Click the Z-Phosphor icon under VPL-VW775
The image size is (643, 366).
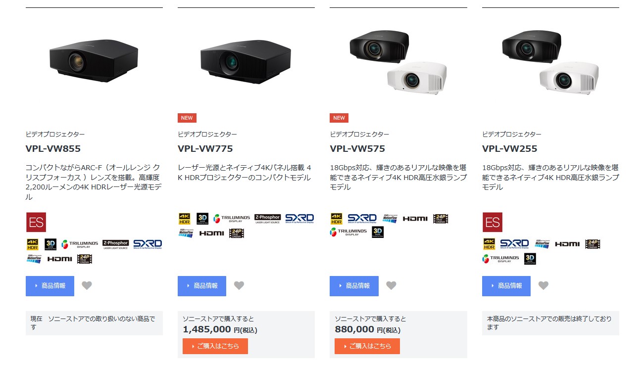click(x=268, y=219)
